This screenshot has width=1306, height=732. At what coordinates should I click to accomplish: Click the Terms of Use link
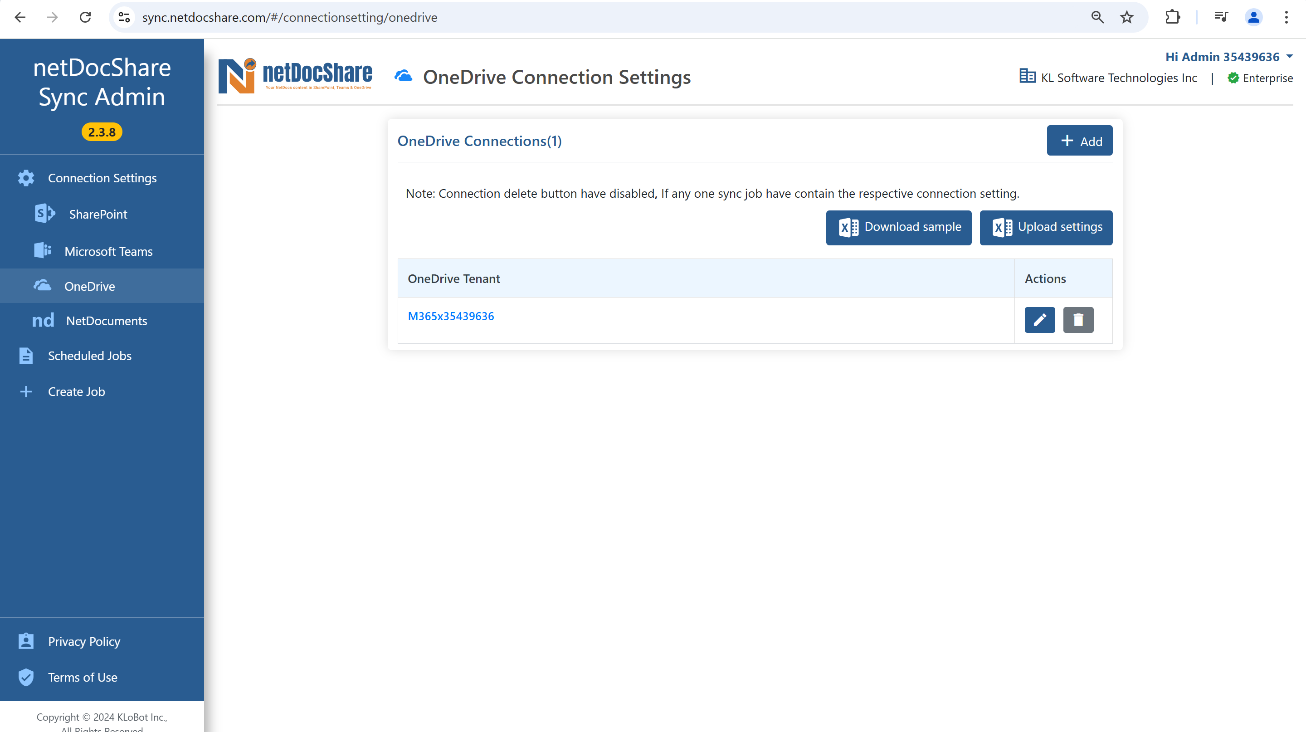[x=83, y=676]
